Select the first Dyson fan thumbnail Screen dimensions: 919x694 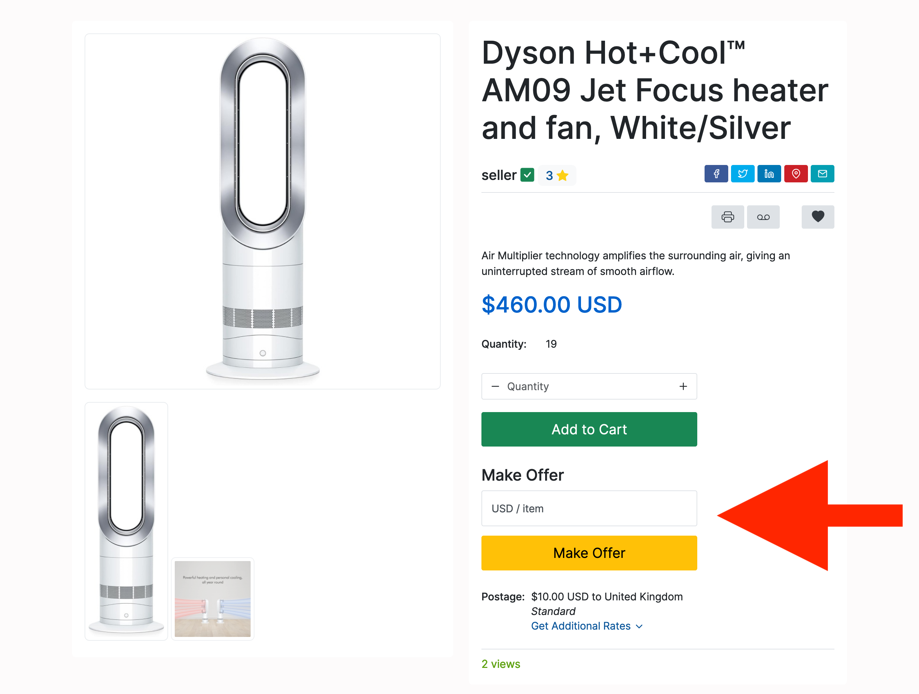pyautogui.click(x=126, y=521)
